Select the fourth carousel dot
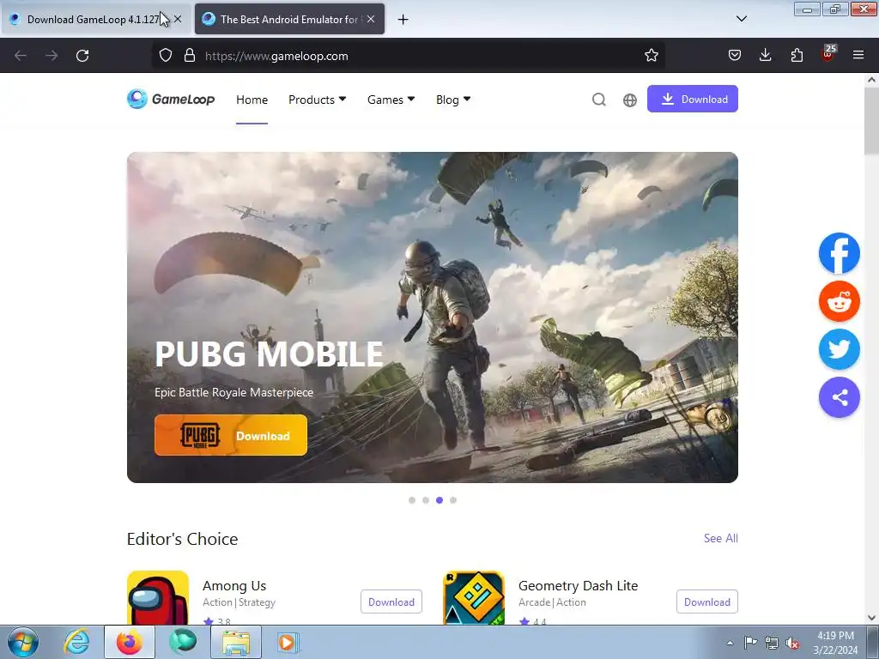 tap(453, 500)
